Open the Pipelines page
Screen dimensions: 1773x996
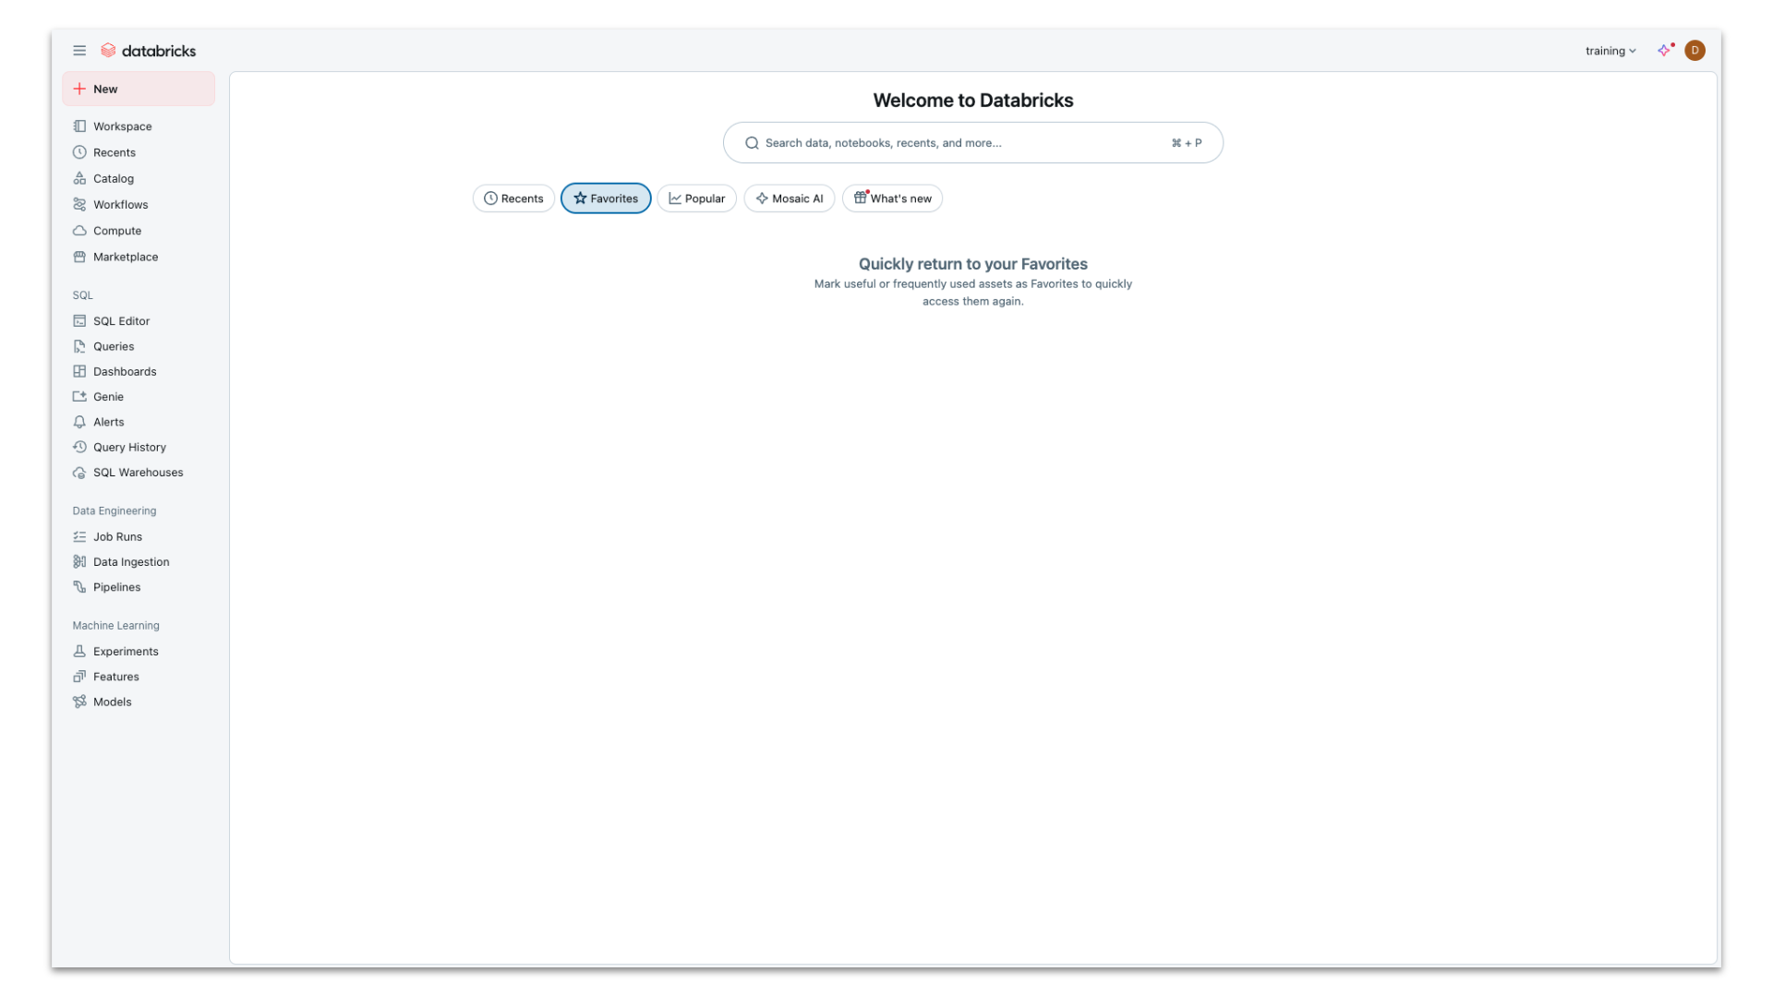click(116, 587)
